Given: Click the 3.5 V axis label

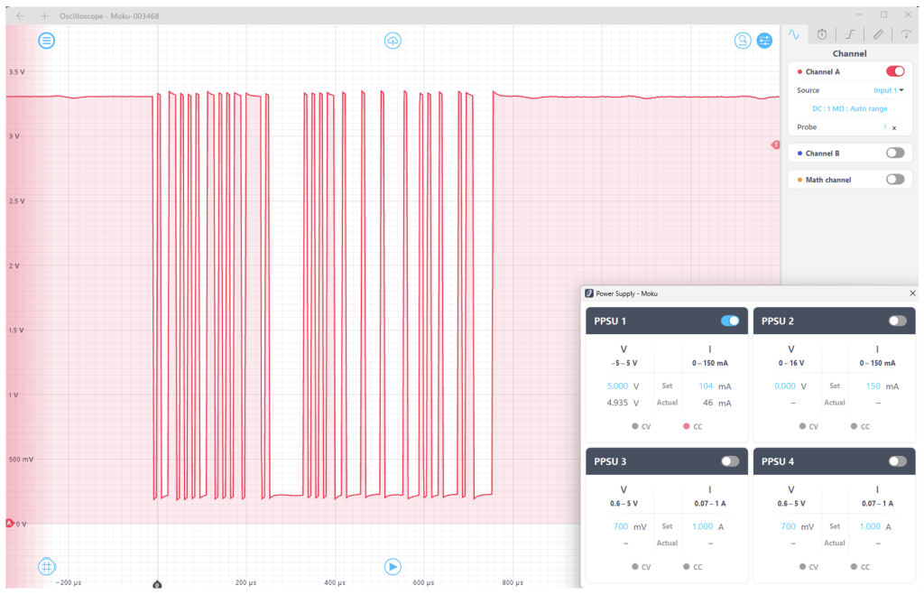Looking at the screenshot, I should tap(16, 72).
